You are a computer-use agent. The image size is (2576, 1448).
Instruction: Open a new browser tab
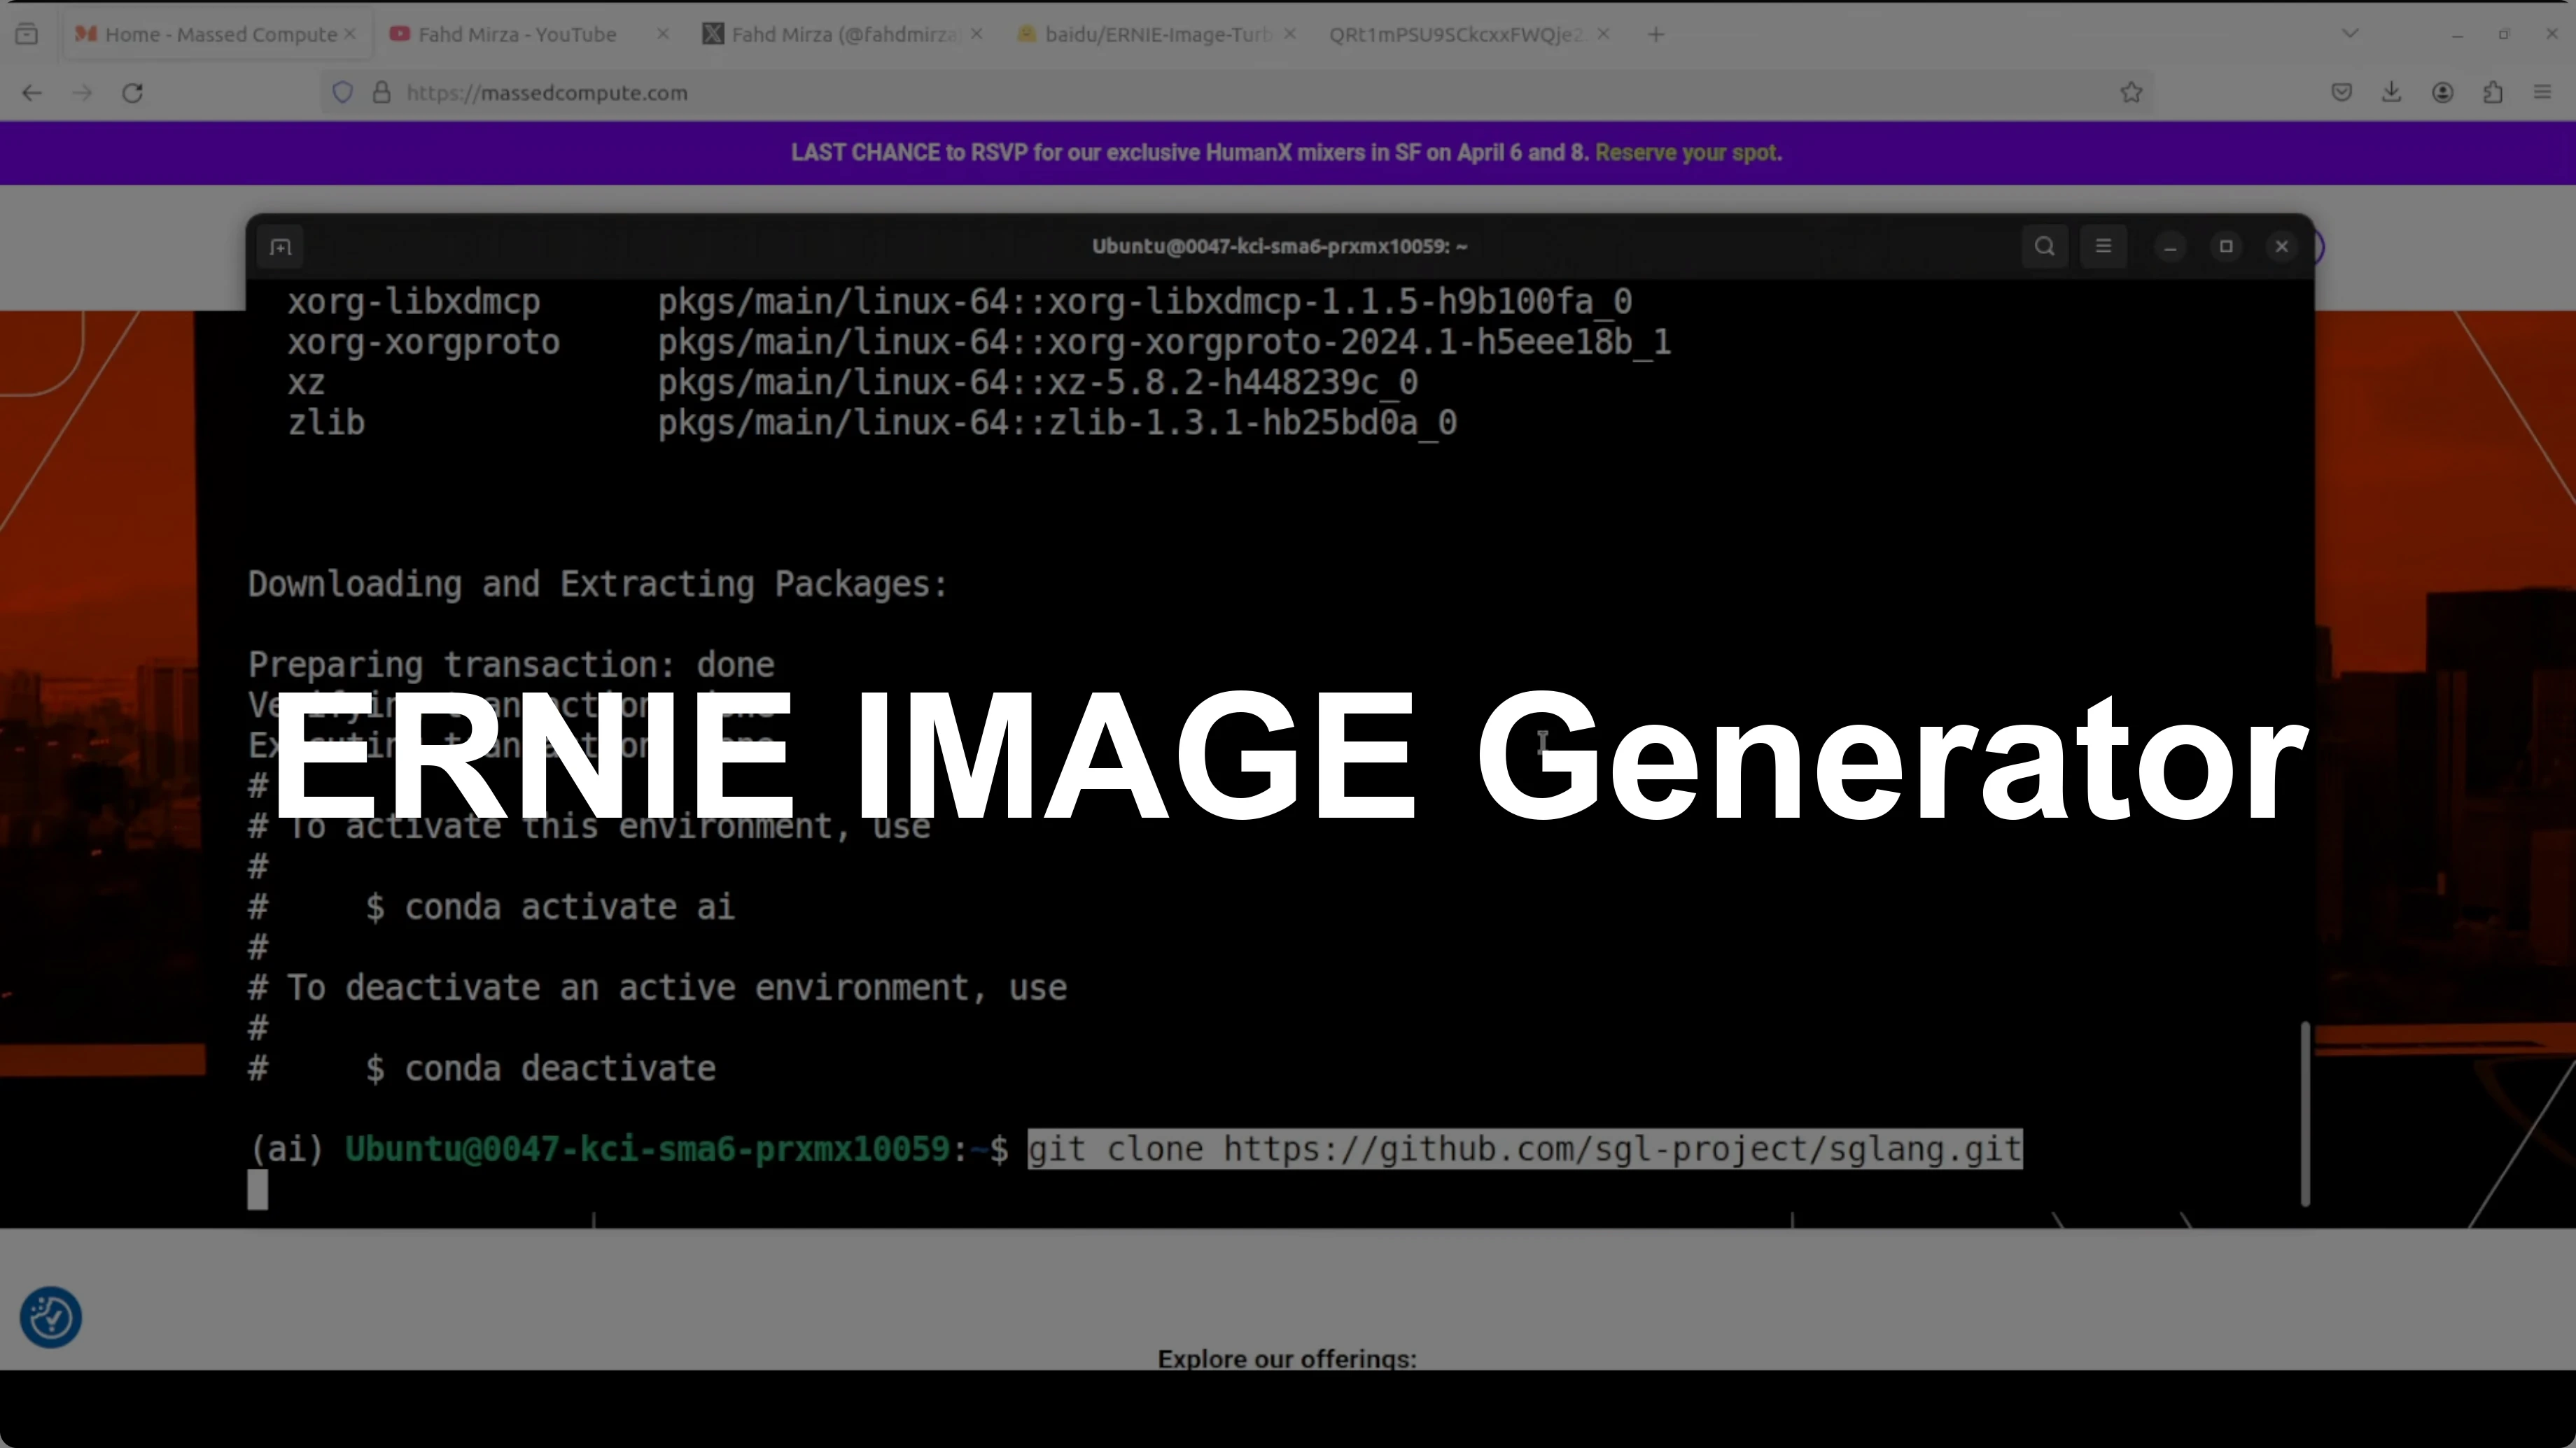point(1656,34)
